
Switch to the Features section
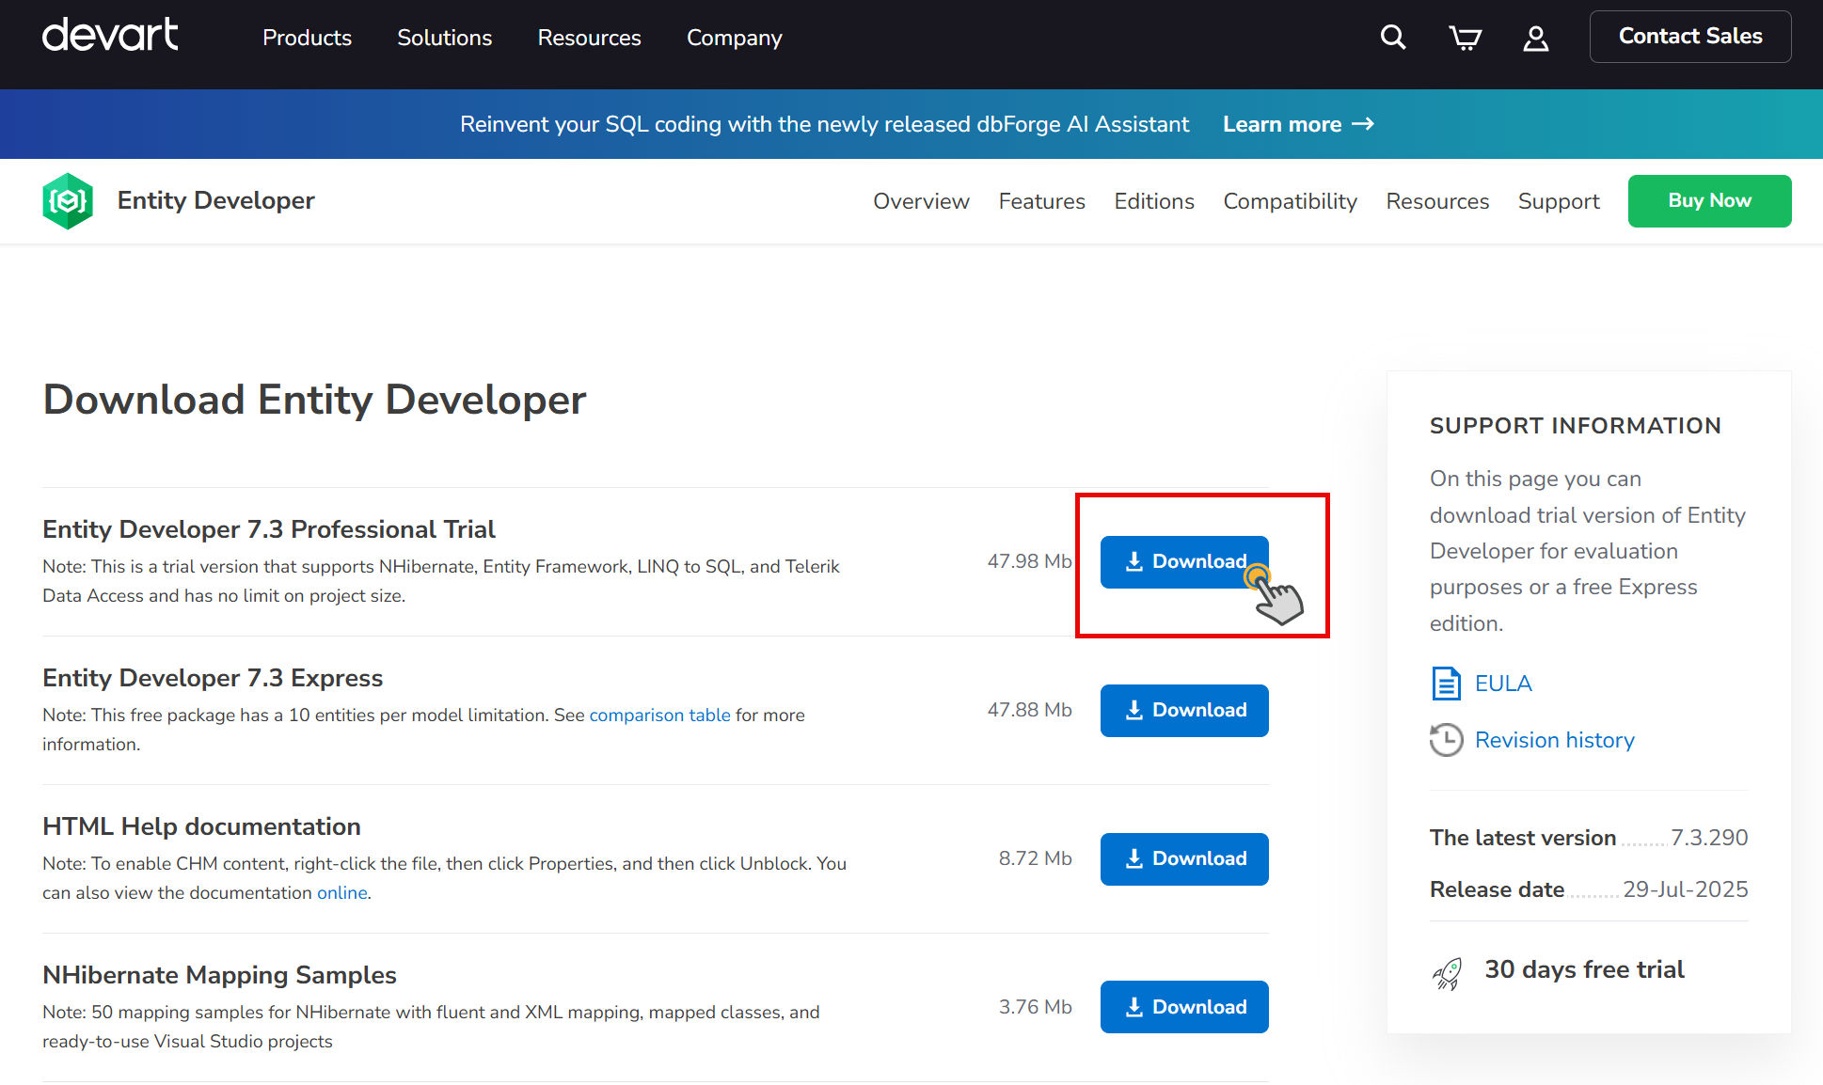pyautogui.click(x=1041, y=200)
